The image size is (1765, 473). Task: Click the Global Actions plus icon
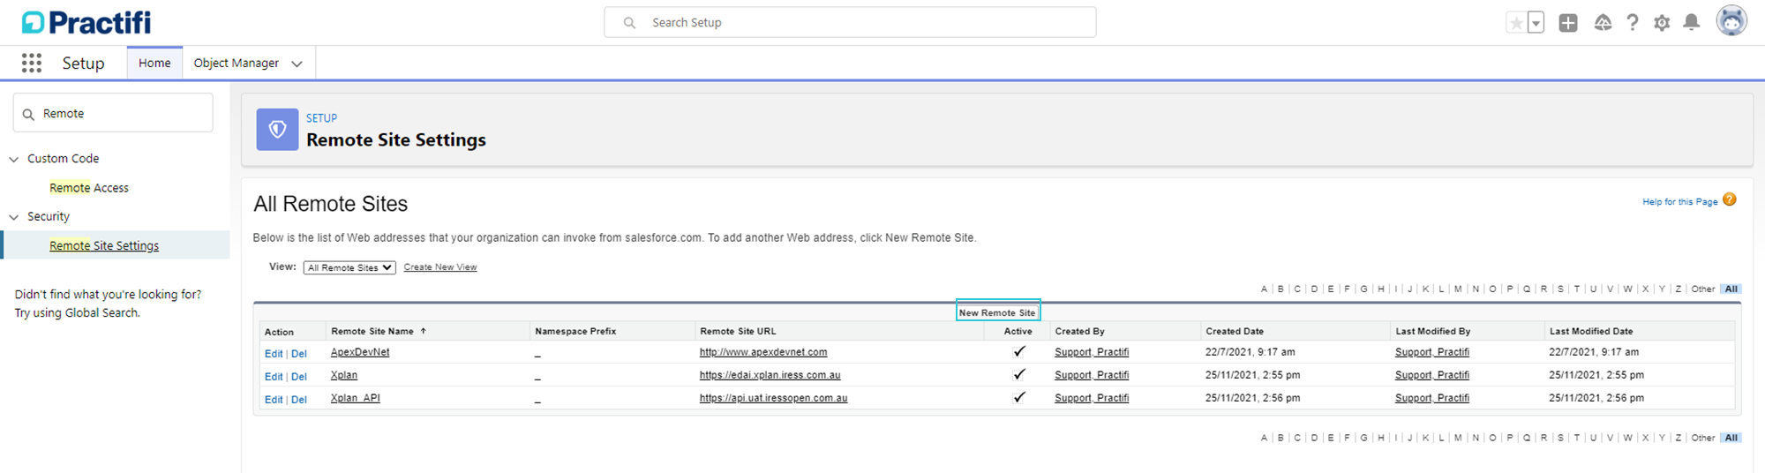point(1568,23)
